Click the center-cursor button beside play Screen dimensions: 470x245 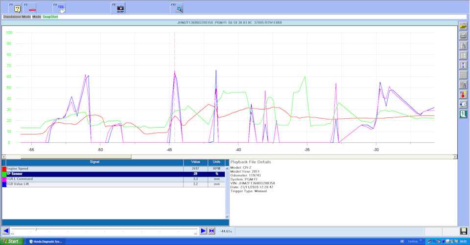[x=211, y=231]
